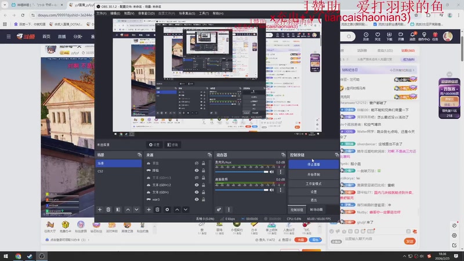Open Steam from the Windows taskbar

click(30, 256)
